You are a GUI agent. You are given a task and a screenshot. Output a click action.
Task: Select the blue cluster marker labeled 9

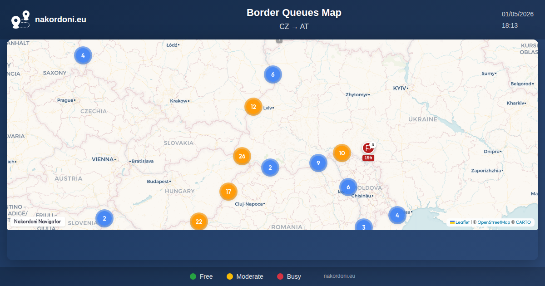click(318, 163)
